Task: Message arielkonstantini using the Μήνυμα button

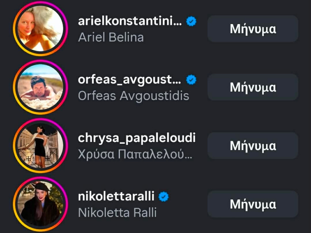Action: 253,29
